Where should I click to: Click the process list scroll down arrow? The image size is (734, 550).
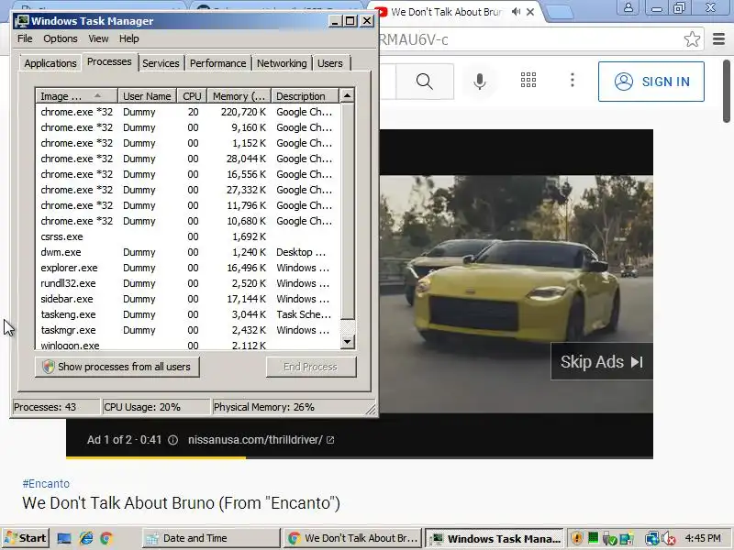click(347, 341)
